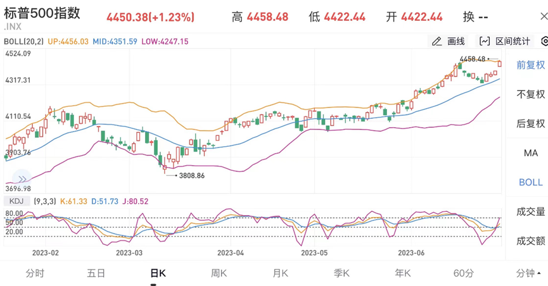
Task: Click the (9,3,3) KDJ parameters
Action: pyautogui.click(x=45, y=201)
